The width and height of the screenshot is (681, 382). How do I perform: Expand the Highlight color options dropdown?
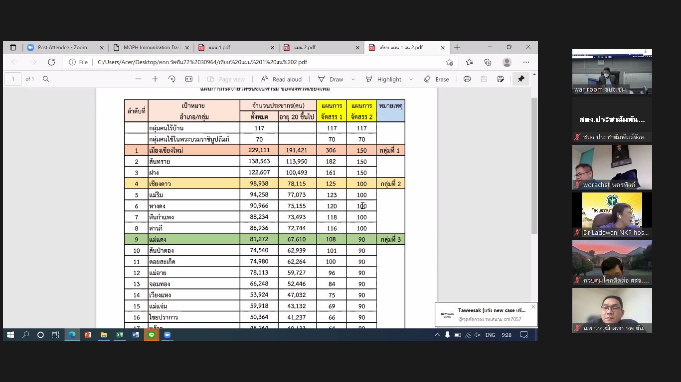411,79
